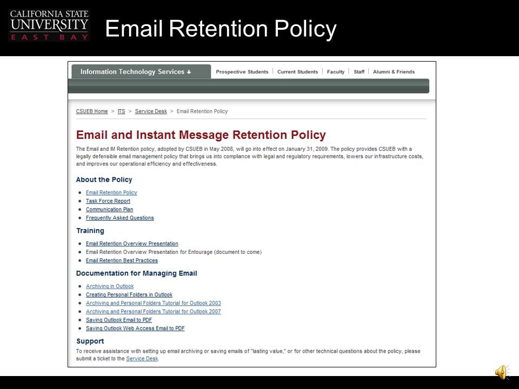This screenshot has width=519, height=389.
Task: Open the Email Retention Policy link
Action: pyautogui.click(x=111, y=192)
